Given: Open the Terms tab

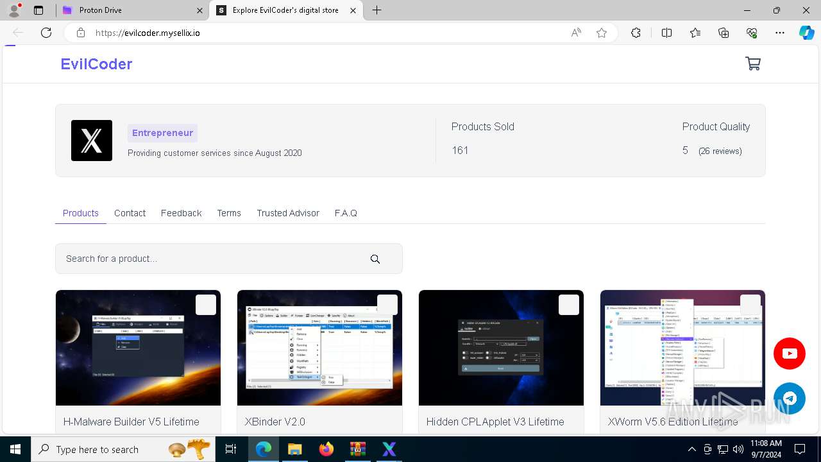Looking at the screenshot, I should (229, 213).
